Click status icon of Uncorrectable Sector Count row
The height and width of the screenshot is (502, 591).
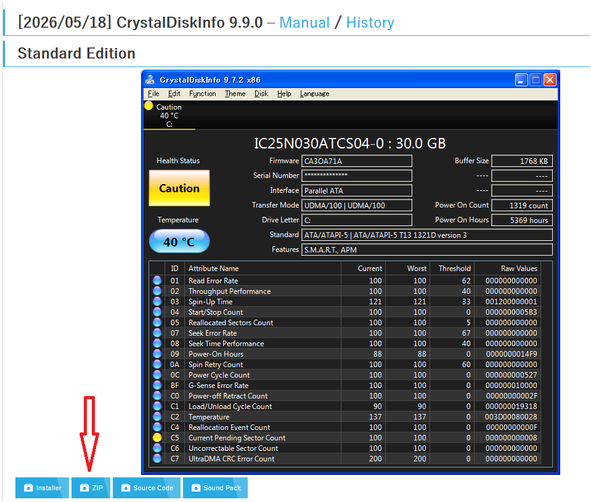point(157,448)
